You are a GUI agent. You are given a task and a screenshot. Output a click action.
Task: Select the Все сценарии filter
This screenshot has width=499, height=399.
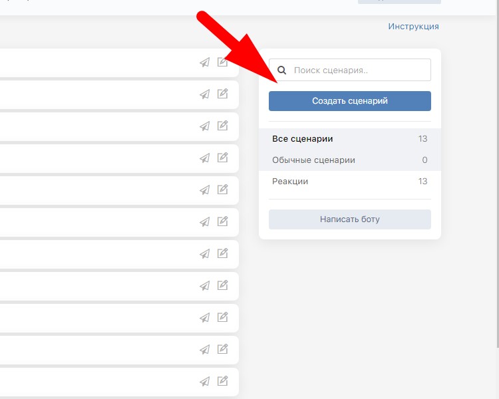click(x=303, y=139)
